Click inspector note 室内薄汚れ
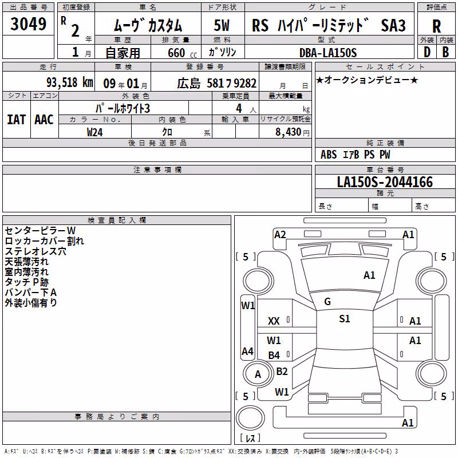458x458 pixels. click(26, 271)
